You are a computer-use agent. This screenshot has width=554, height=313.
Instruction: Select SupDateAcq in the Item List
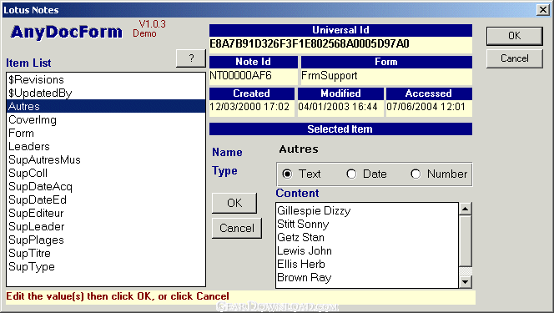tap(106, 186)
